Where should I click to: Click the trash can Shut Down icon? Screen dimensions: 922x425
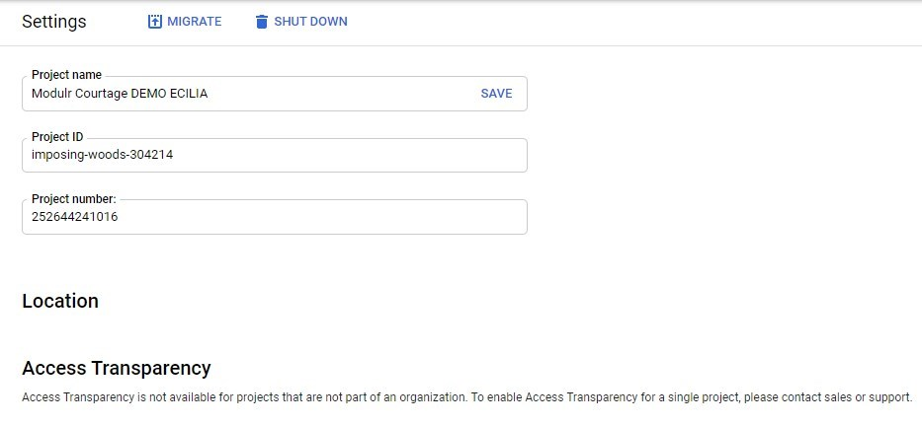(262, 22)
